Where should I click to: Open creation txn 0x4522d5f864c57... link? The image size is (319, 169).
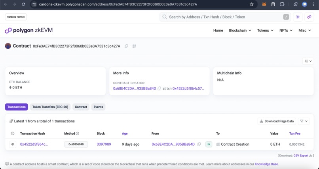point(188,88)
